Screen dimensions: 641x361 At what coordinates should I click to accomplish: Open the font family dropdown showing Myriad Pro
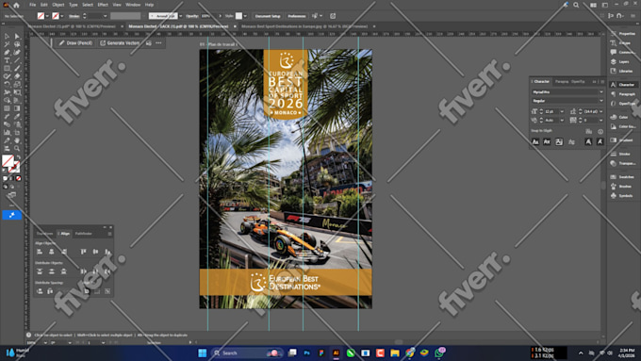(601, 92)
